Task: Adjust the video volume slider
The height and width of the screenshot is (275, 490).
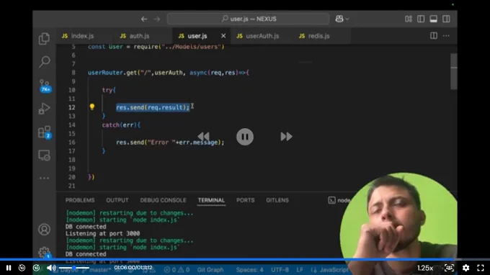Action: (74, 268)
